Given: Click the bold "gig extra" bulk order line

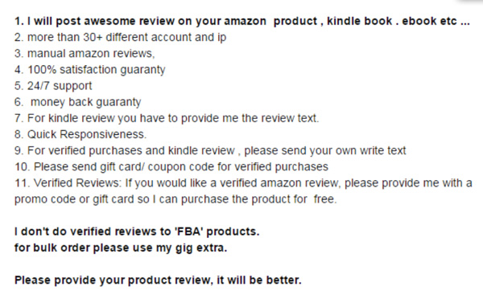Looking at the screenshot, I should tap(121, 248).
